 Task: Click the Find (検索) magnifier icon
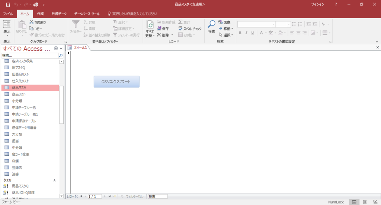point(212,24)
